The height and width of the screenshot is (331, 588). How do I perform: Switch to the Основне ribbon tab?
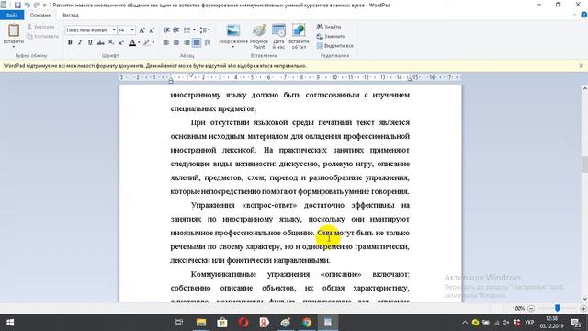(x=40, y=15)
